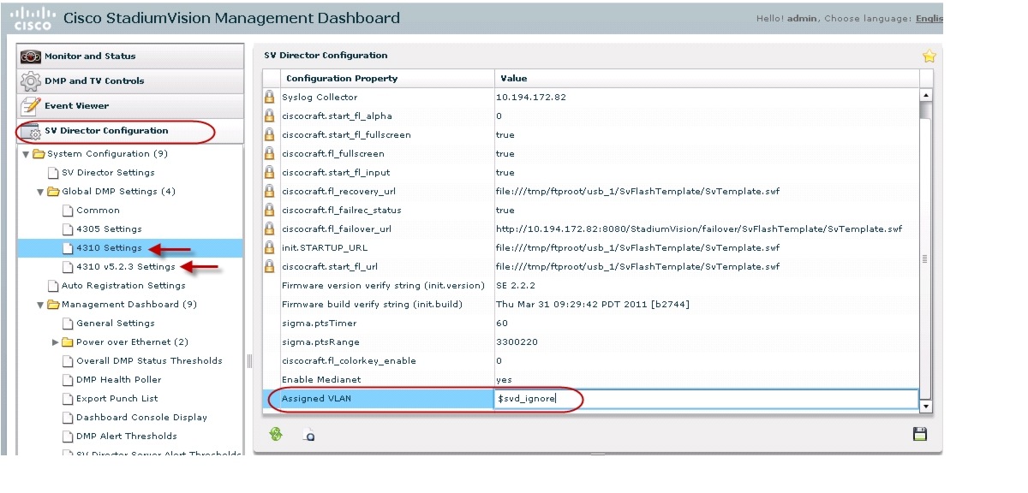Click lock icon beside ciscocraft.start_fl_input
The height and width of the screenshot is (493, 1028).
pos(269,172)
